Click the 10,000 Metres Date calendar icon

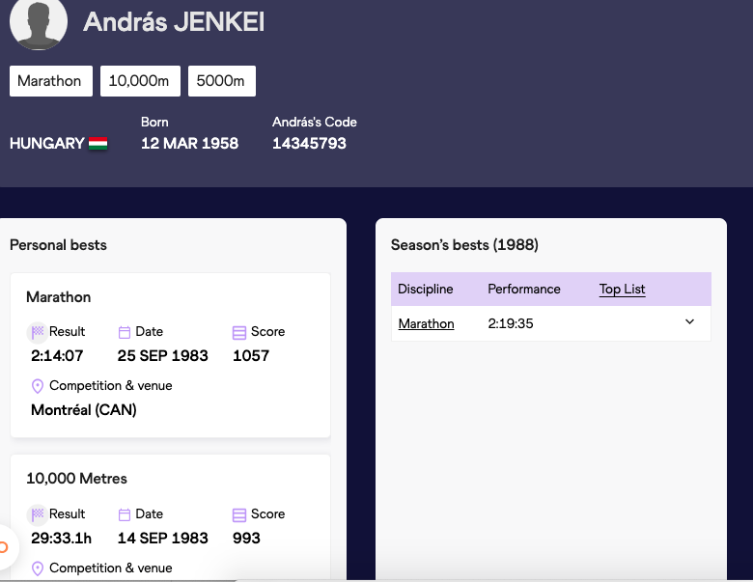[125, 514]
